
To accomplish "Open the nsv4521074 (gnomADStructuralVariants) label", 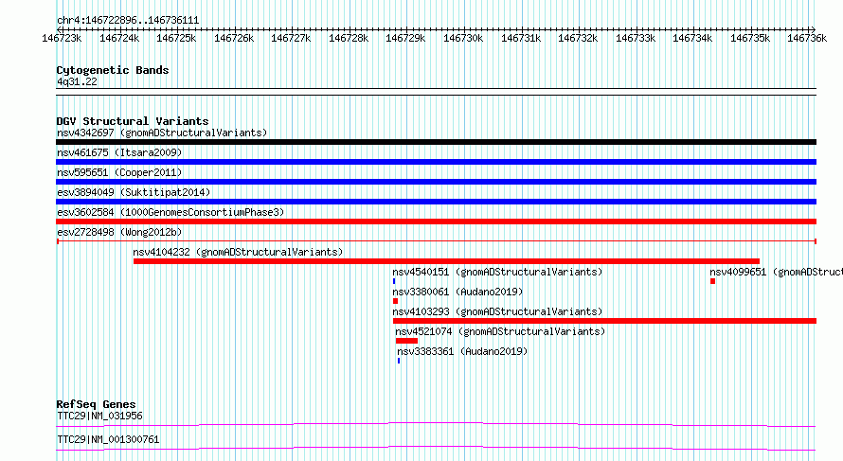I will click(x=500, y=331).
